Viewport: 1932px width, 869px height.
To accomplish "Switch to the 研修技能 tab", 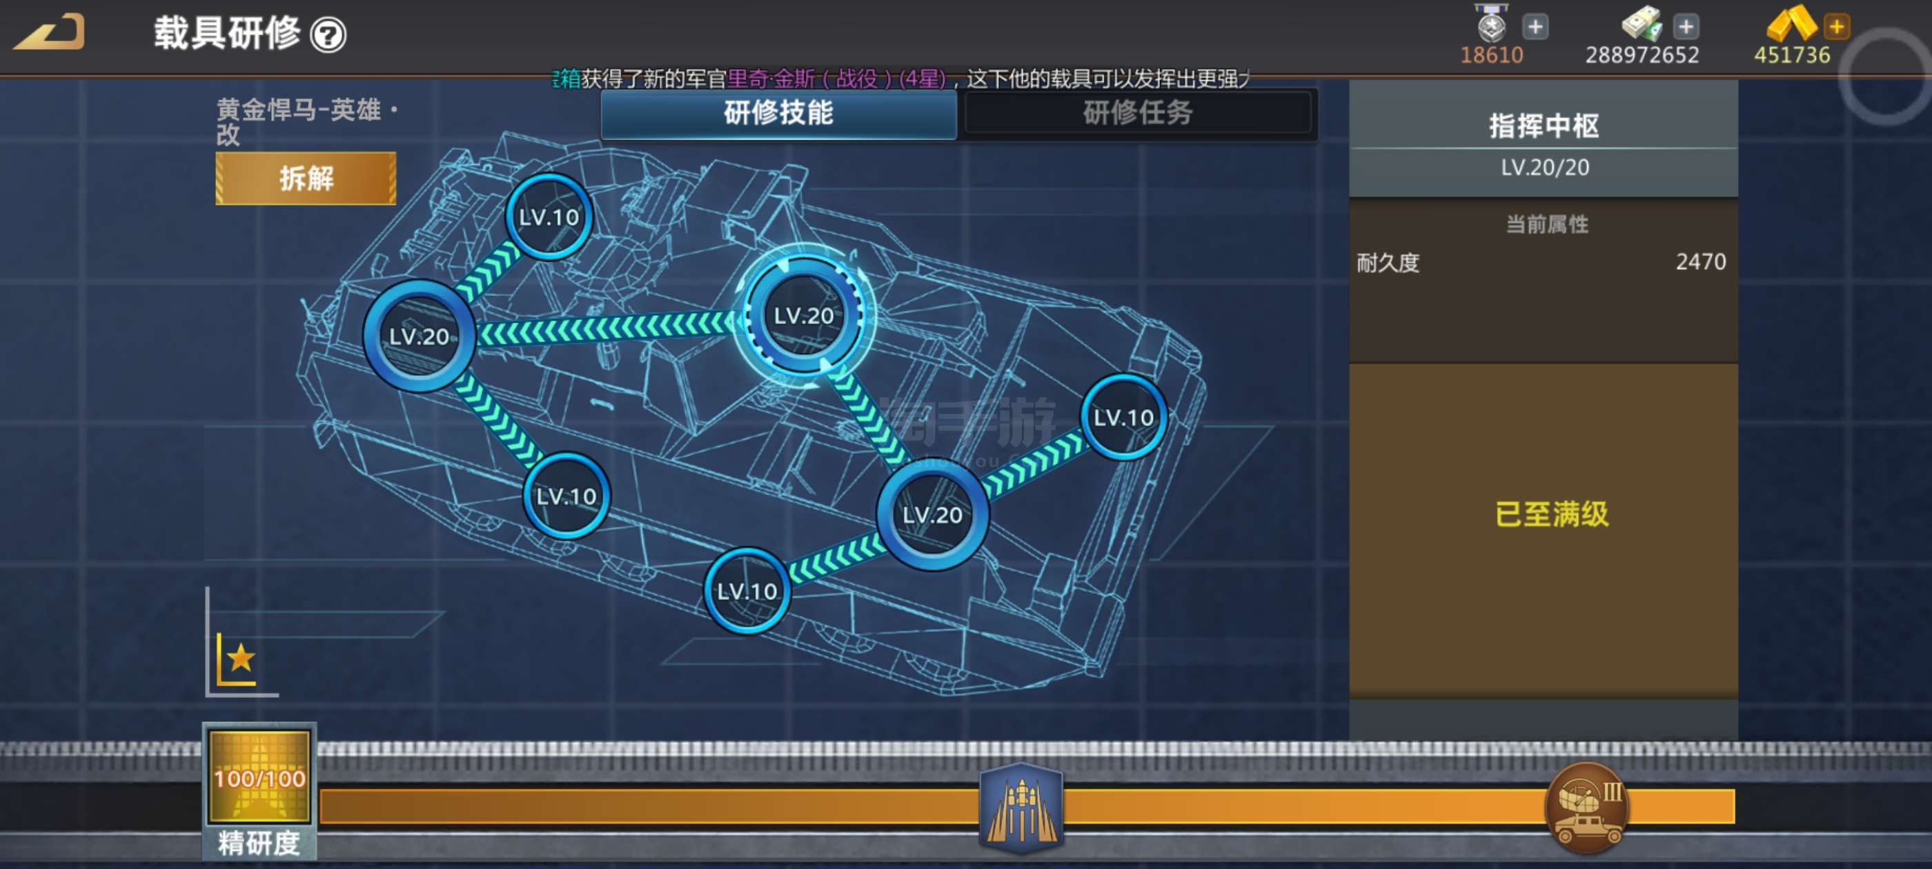I will click(778, 113).
